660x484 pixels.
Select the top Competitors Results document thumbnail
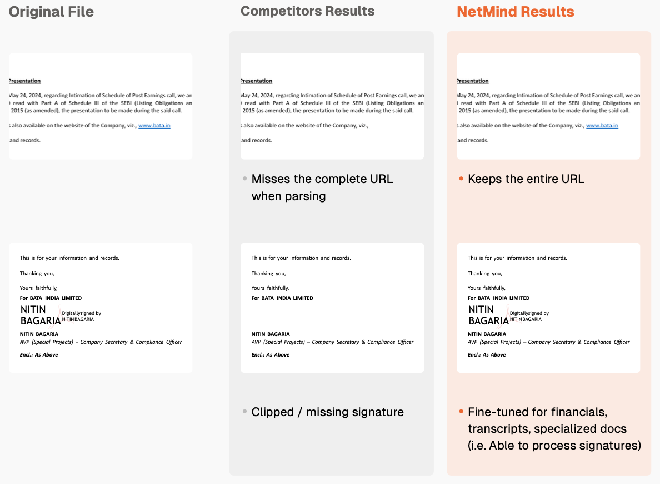coord(332,106)
